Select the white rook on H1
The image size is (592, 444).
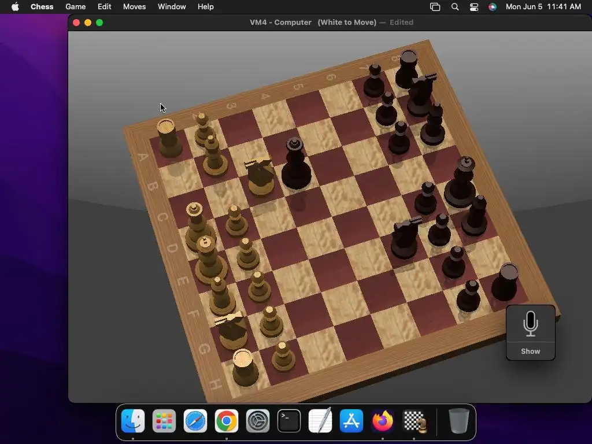point(245,368)
